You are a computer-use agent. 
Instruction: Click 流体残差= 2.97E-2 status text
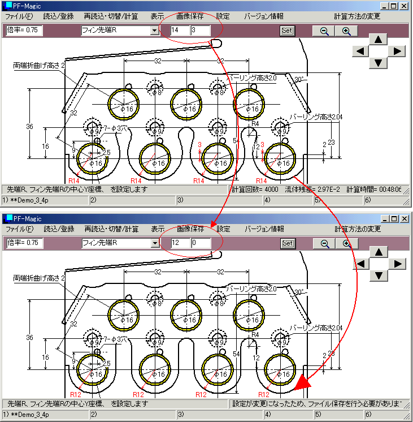tap(312, 190)
